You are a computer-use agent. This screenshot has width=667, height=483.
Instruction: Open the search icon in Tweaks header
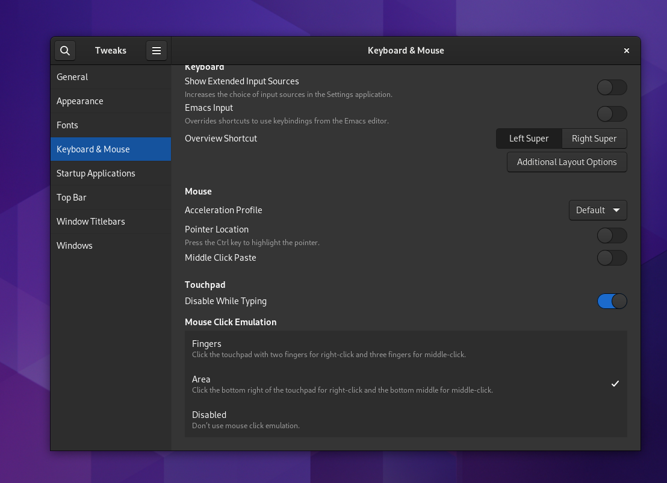[65, 51]
